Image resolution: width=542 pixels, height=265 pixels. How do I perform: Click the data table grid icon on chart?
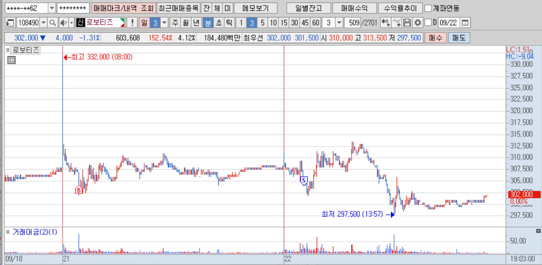pos(11,60)
